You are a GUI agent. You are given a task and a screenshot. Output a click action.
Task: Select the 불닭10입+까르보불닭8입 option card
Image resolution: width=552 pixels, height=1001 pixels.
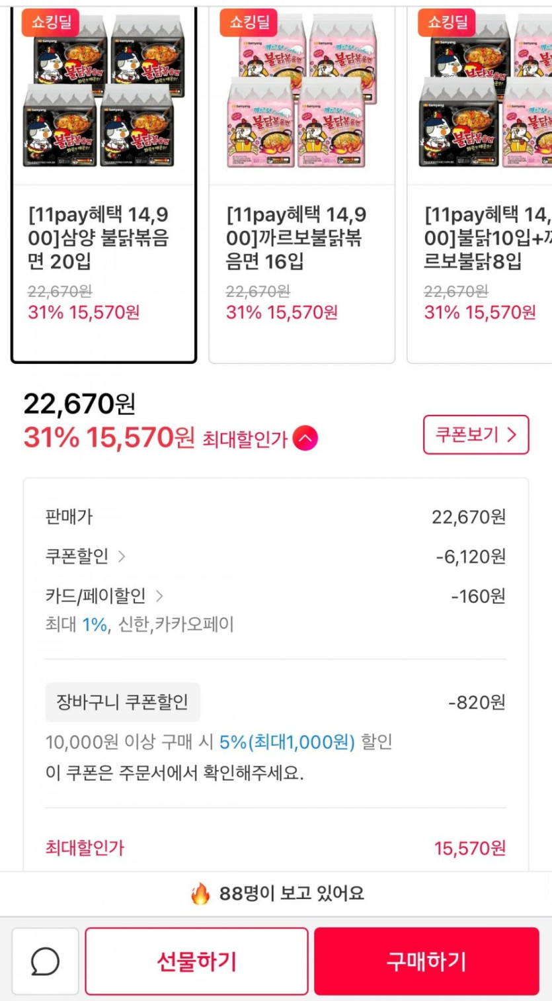[x=481, y=185]
